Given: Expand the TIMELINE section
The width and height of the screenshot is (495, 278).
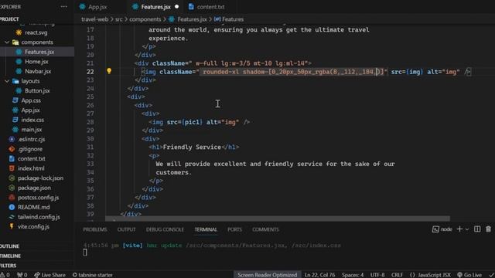Looking at the screenshot, I should [10, 256].
